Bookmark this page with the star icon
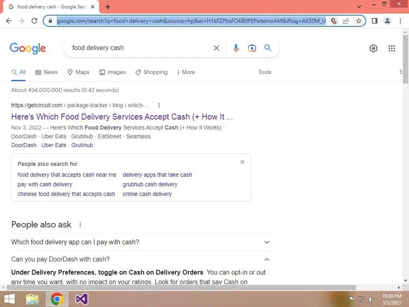This screenshot has width=409, height=307. pos(359,21)
